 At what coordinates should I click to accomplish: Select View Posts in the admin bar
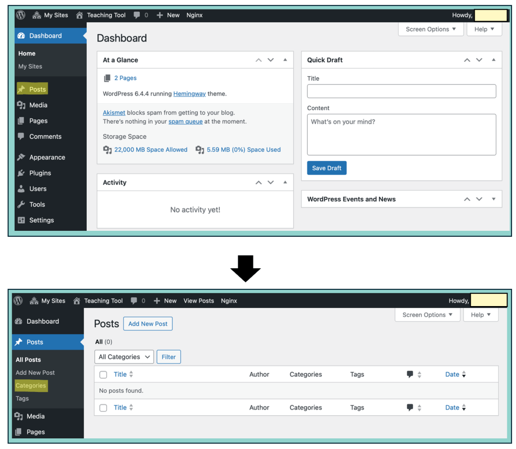199,301
